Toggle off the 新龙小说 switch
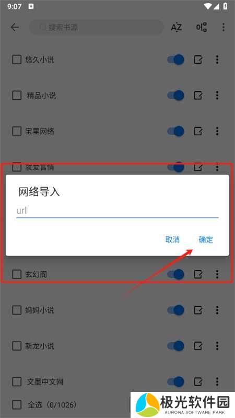 click(175, 346)
